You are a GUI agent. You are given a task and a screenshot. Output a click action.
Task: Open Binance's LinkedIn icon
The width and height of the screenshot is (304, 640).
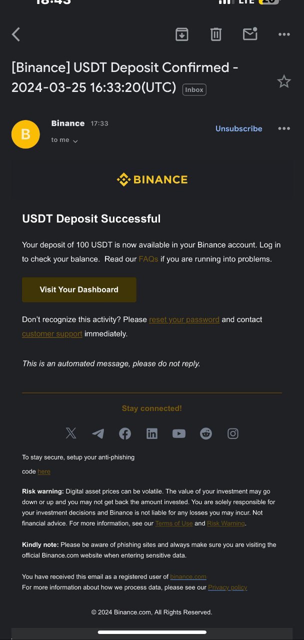pos(152,433)
